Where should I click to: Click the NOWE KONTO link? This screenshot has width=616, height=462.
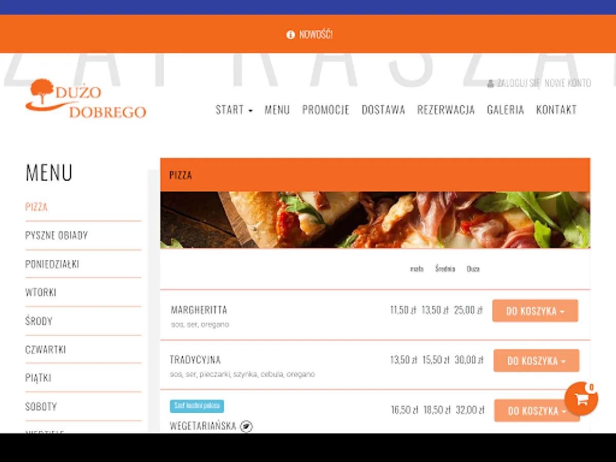tap(568, 83)
